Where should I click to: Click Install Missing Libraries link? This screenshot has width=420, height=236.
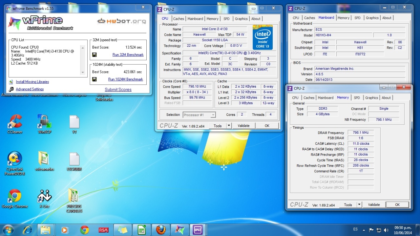[x=32, y=82]
